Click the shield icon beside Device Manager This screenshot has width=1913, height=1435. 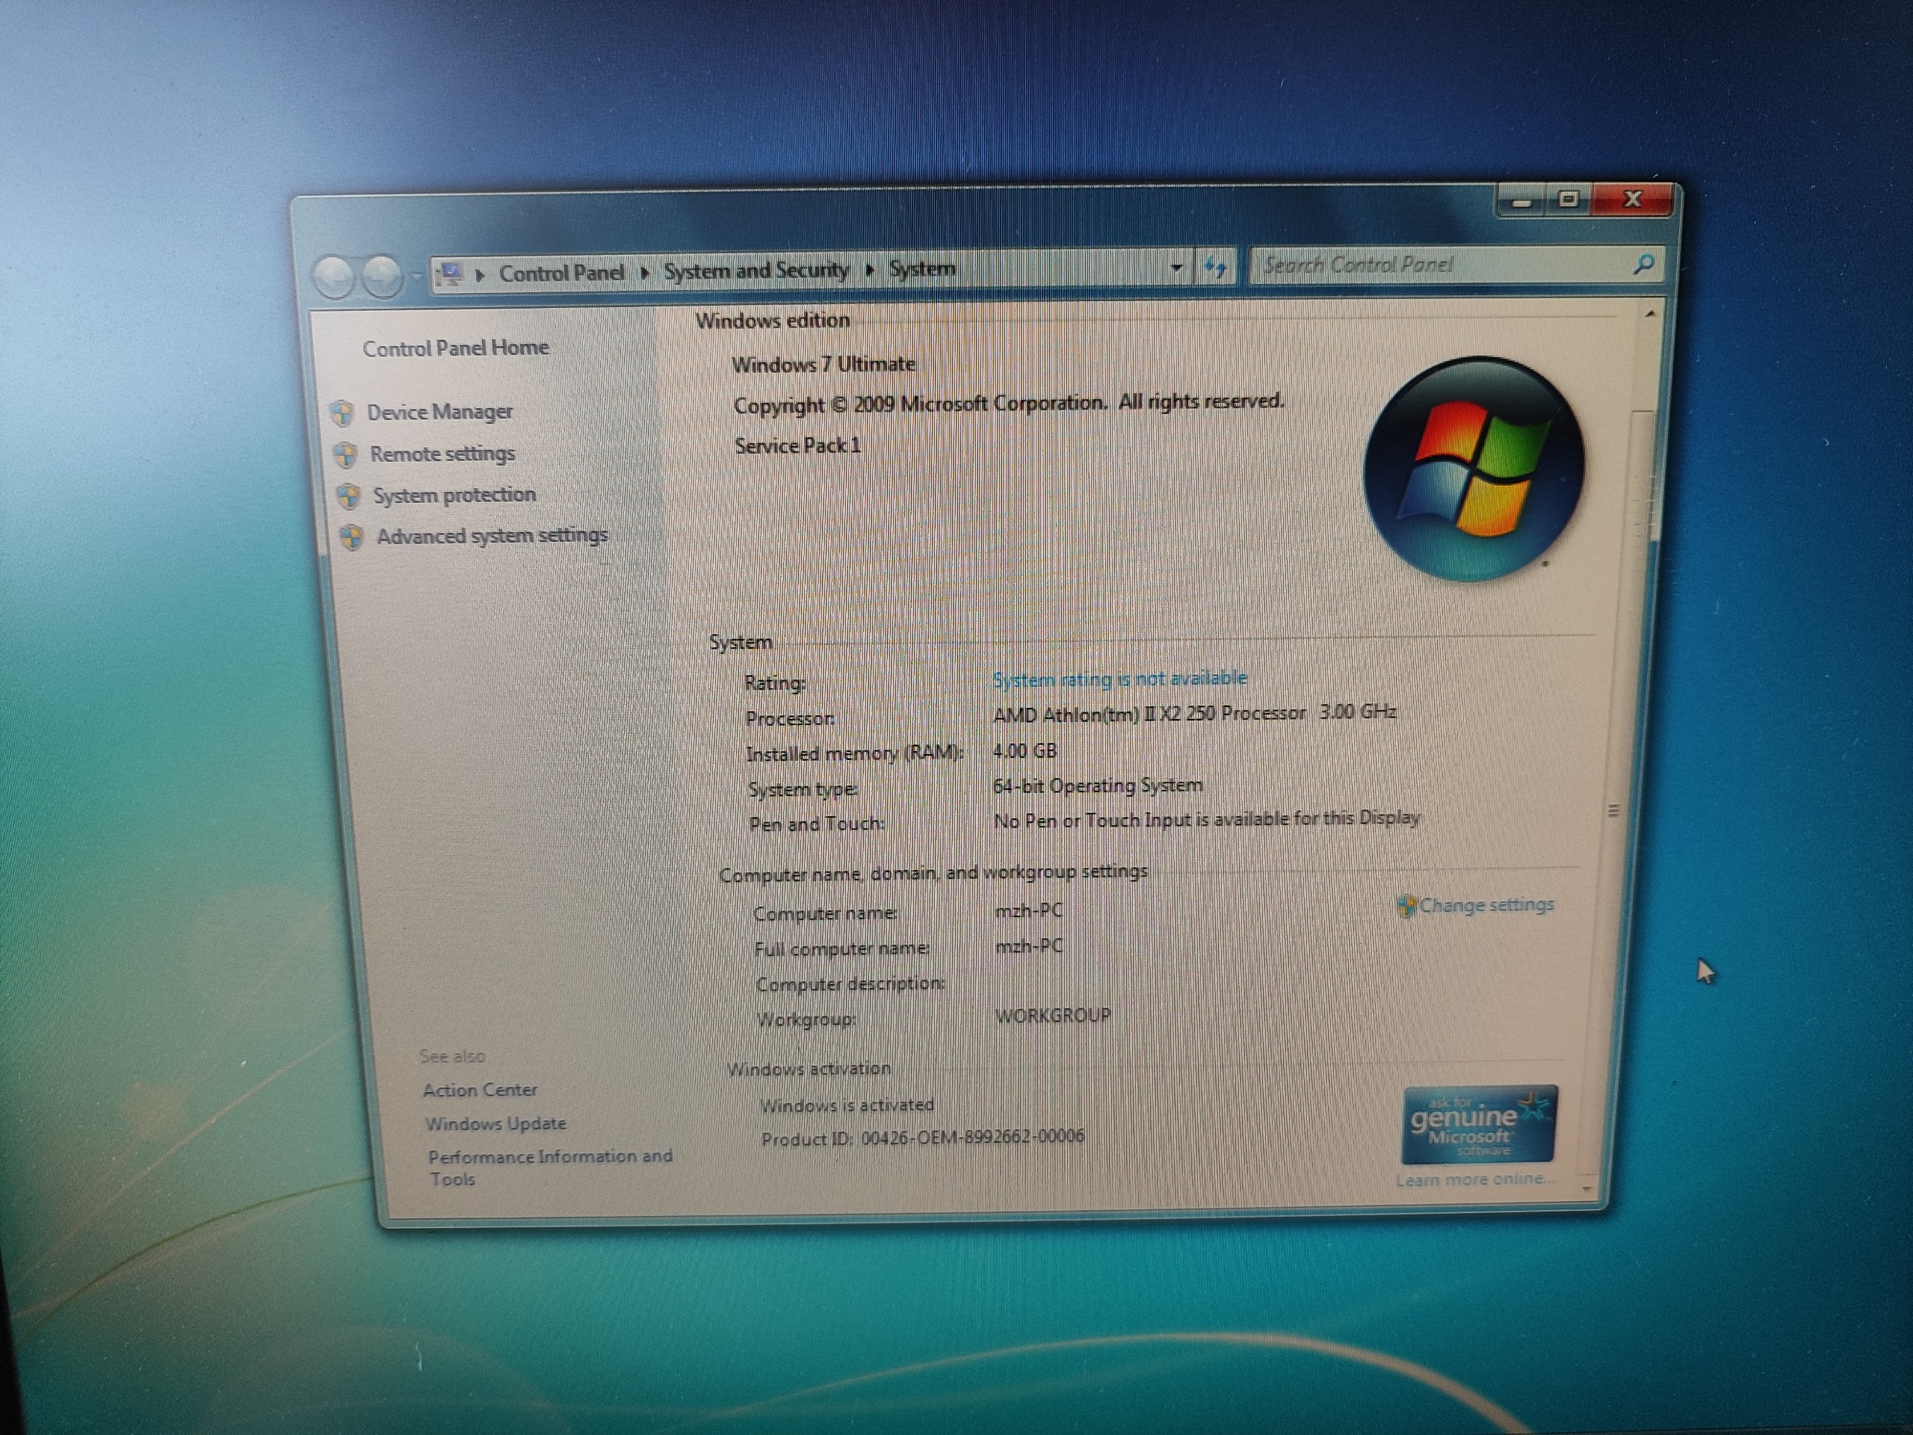coord(342,413)
